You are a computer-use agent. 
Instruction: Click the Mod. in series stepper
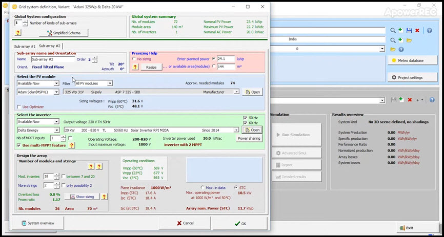pos(56,176)
